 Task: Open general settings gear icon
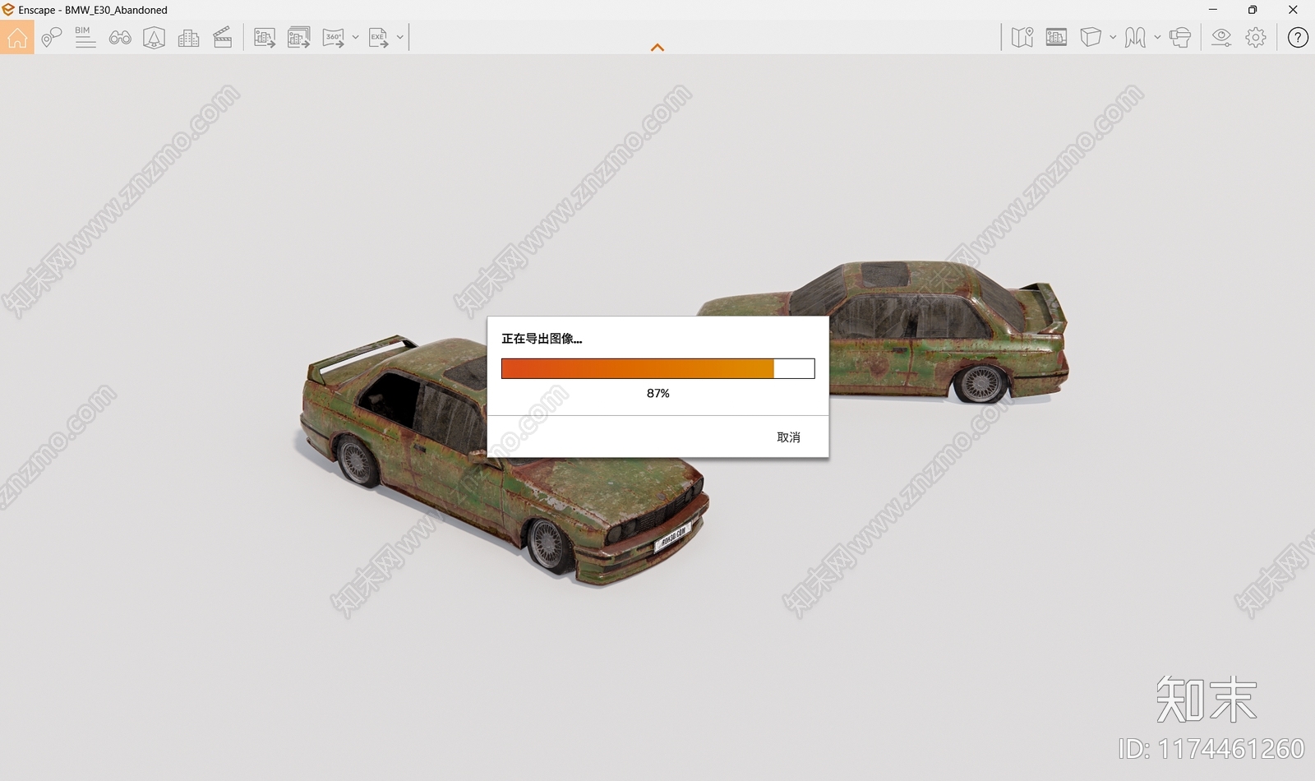pyautogui.click(x=1256, y=37)
